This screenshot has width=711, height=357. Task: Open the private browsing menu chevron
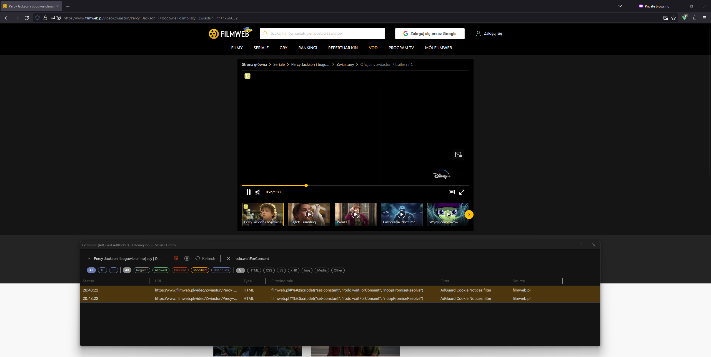pyautogui.click(x=620, y=6)
